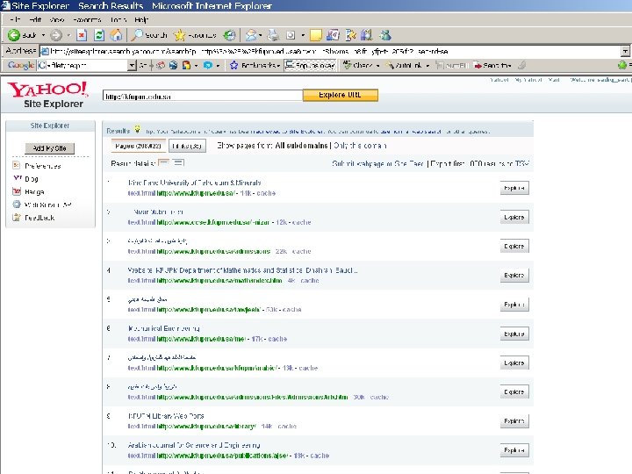
Task: Switch to the Pages results tab
Action: click(139, 146)
